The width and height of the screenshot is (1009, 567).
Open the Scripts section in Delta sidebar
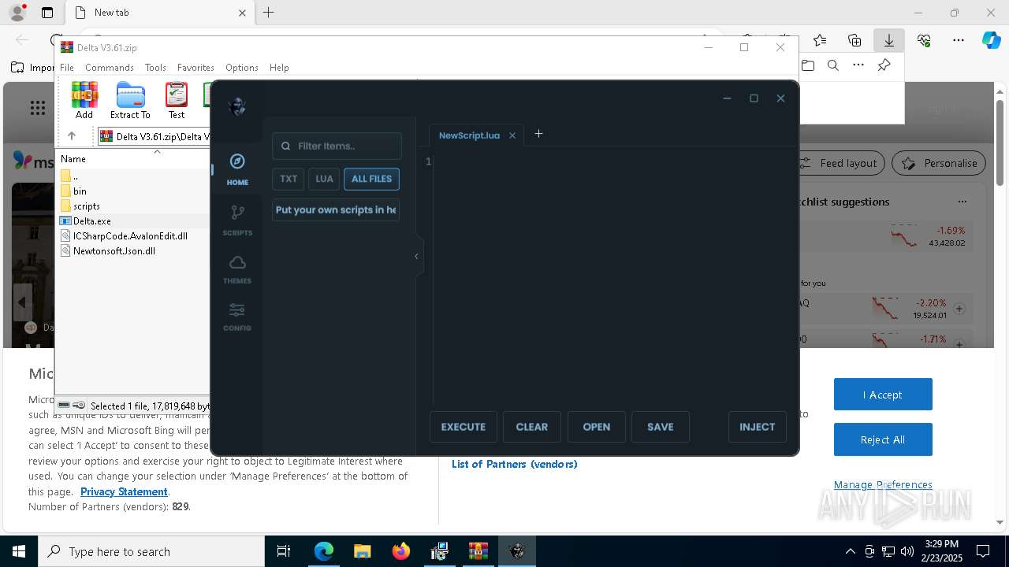pos(237,220)
